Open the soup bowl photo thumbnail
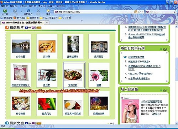The width and height of the screenshot is (178, 129). 47,46
